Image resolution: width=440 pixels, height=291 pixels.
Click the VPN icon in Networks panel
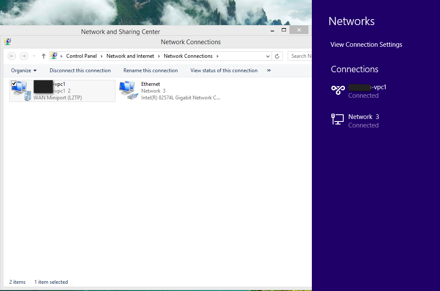click(338, 90)
